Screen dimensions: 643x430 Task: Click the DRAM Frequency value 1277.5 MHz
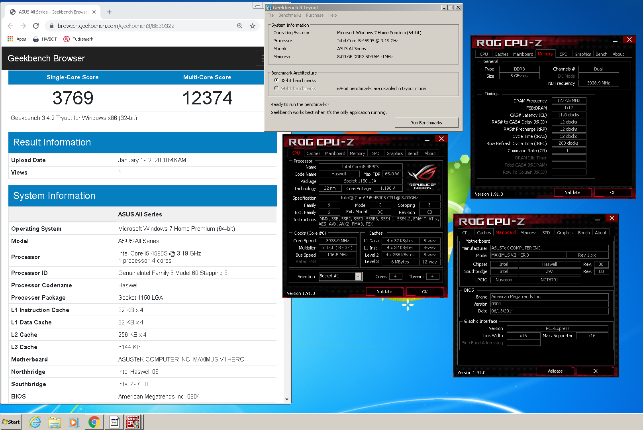tap(569, 101)
